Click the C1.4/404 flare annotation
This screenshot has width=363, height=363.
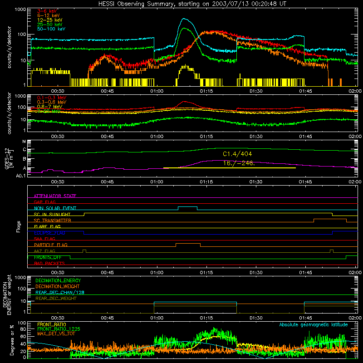237,154
